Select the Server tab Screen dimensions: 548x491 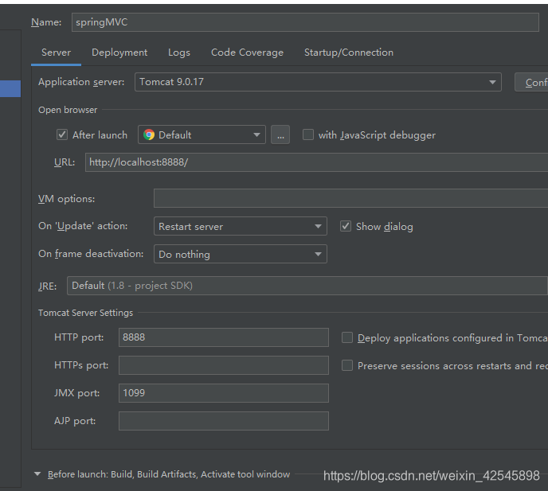[x=56, y=53]
